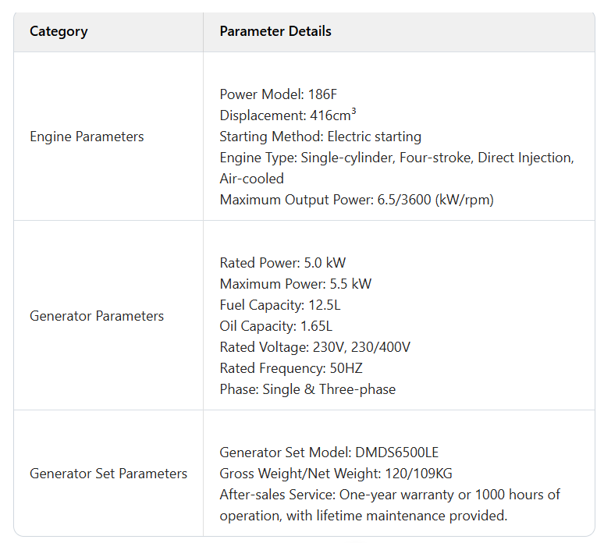604x543 pixels.
Task: Select the Generator Set Parameters row label
Action: 108,474
